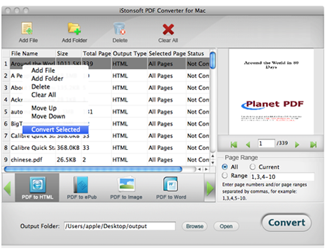Screen dimensions: 326x250
Task: Select the chinese.pdf file row
Action: [x=106, y=160]
